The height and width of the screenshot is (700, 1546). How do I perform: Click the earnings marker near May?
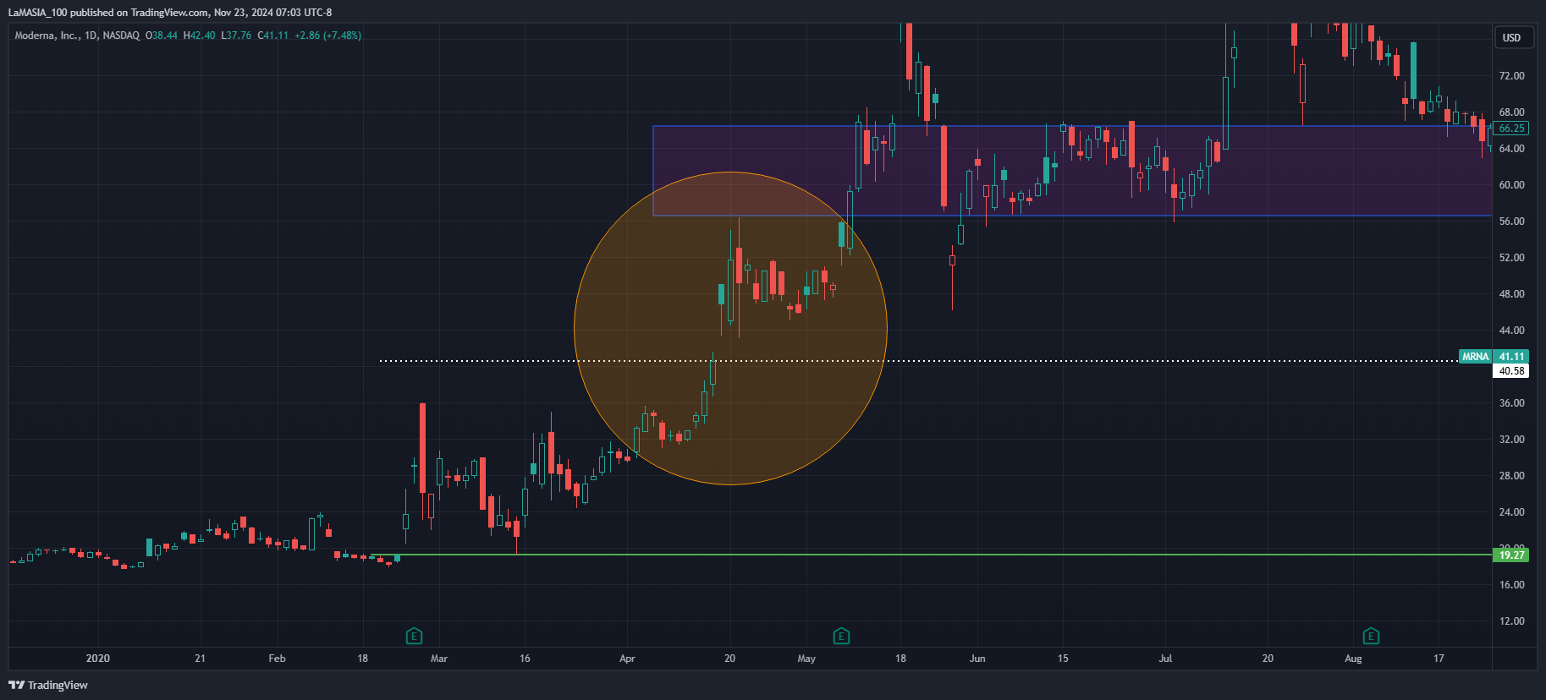(x=841, y=635)
